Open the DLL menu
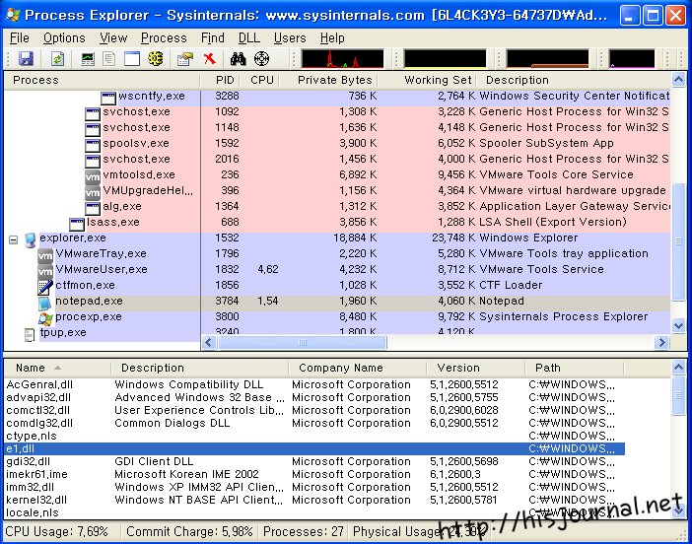Screen dimensions: 692x544 (x=249, y=38)
